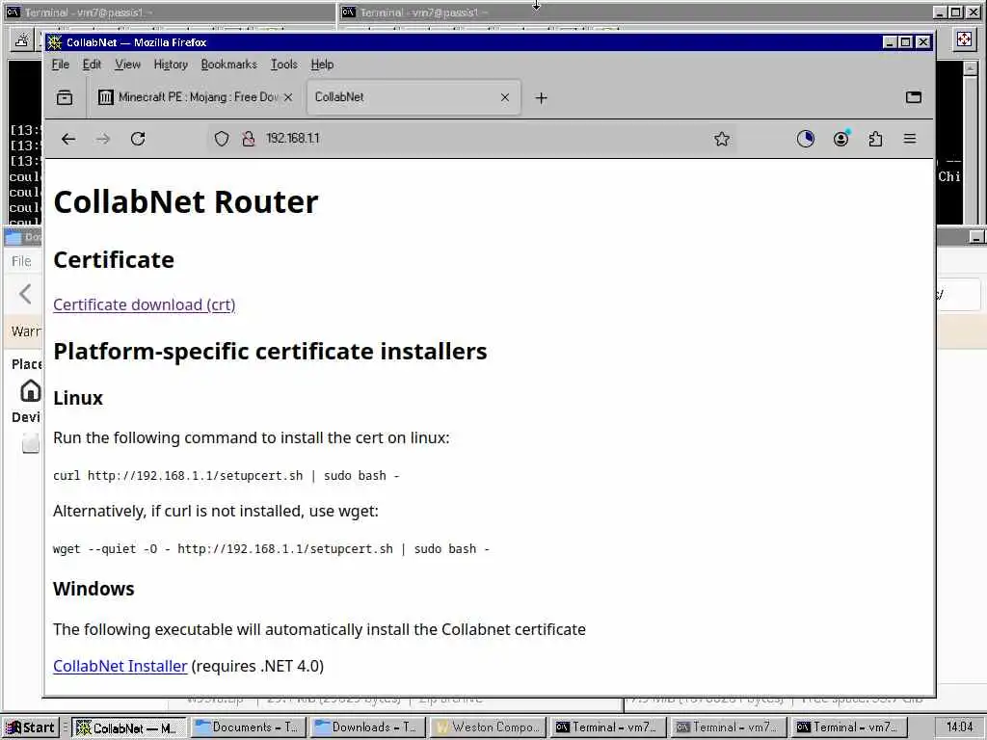Viewport: 987px width, 740px height.
Task: Click the wget setupcert.sh command text
Action: 271,549
